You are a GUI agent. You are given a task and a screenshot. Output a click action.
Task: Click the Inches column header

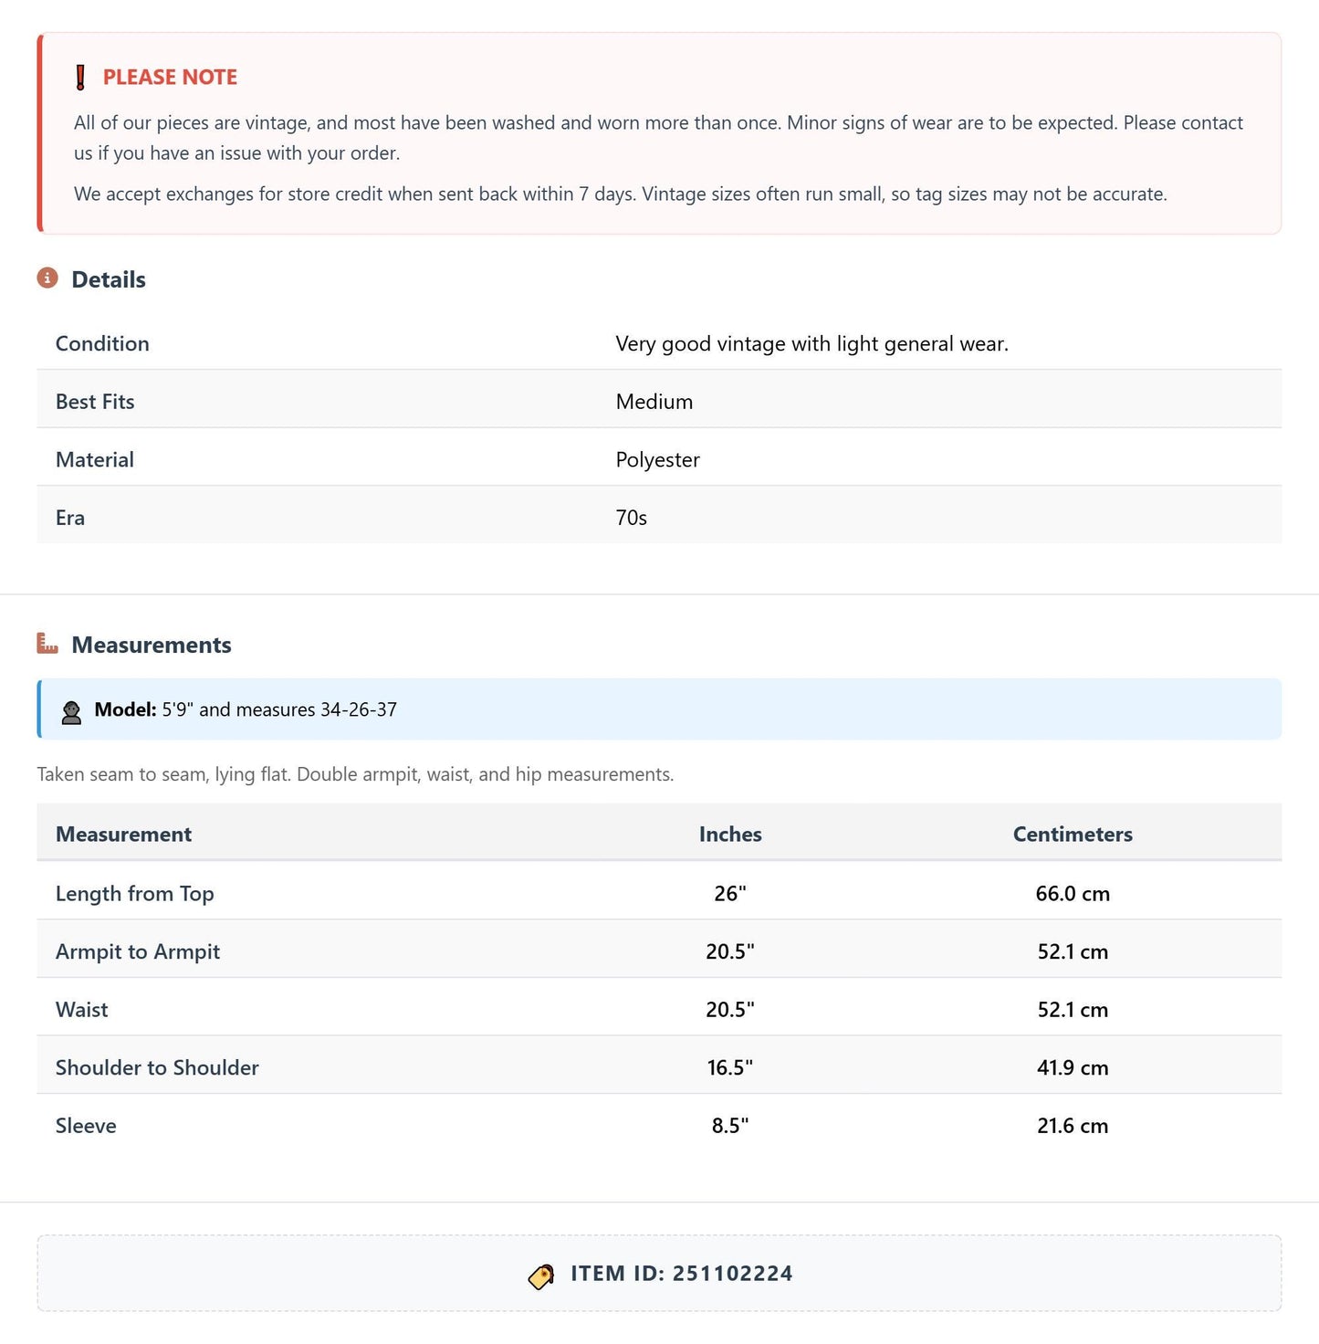(x=730, y=834)
